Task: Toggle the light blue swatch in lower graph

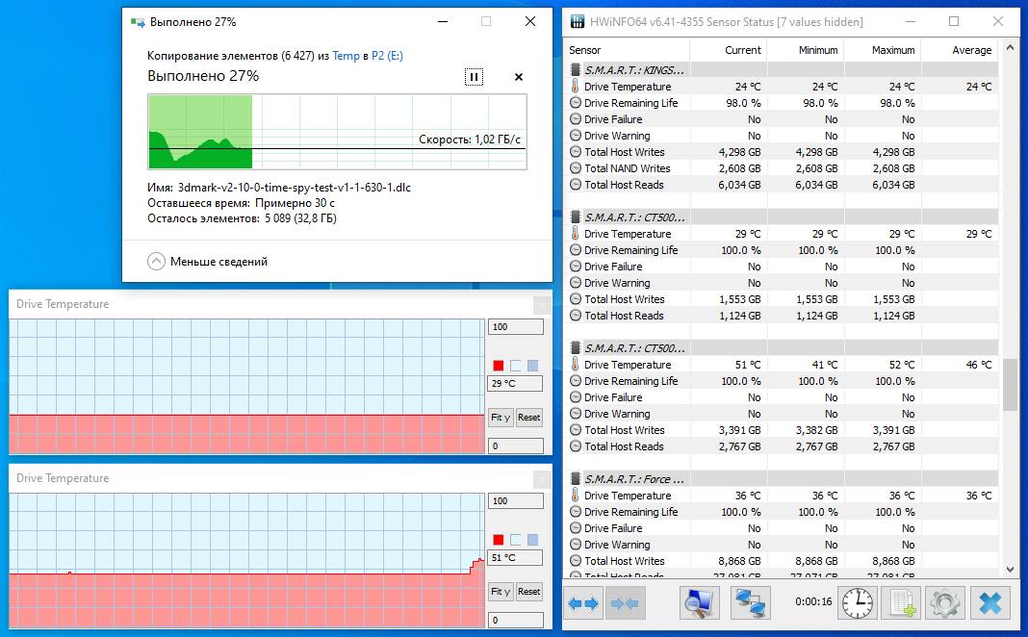Action: pyautogui.click(x=513, y=539)
